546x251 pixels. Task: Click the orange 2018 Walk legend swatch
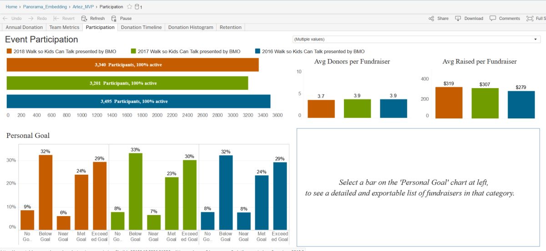(9, 51)
